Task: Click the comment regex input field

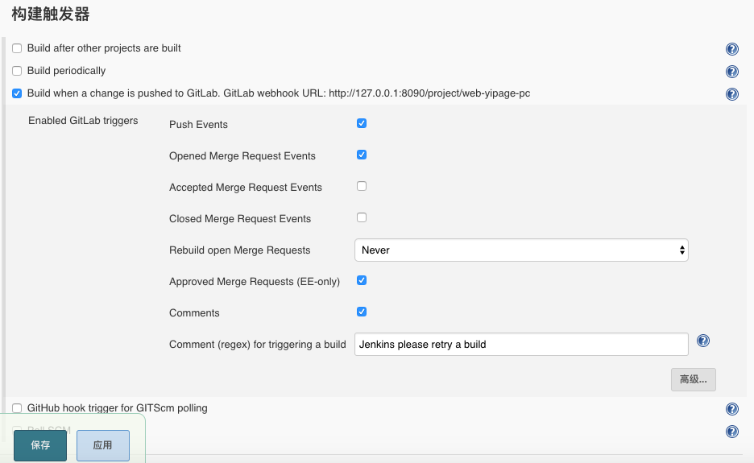Action: click(x=521, y=345)
